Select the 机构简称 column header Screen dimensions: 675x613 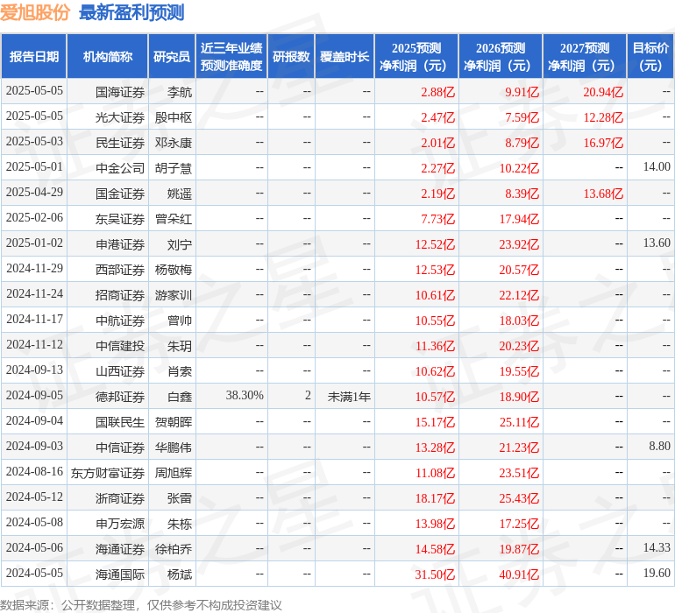(108, 57)
